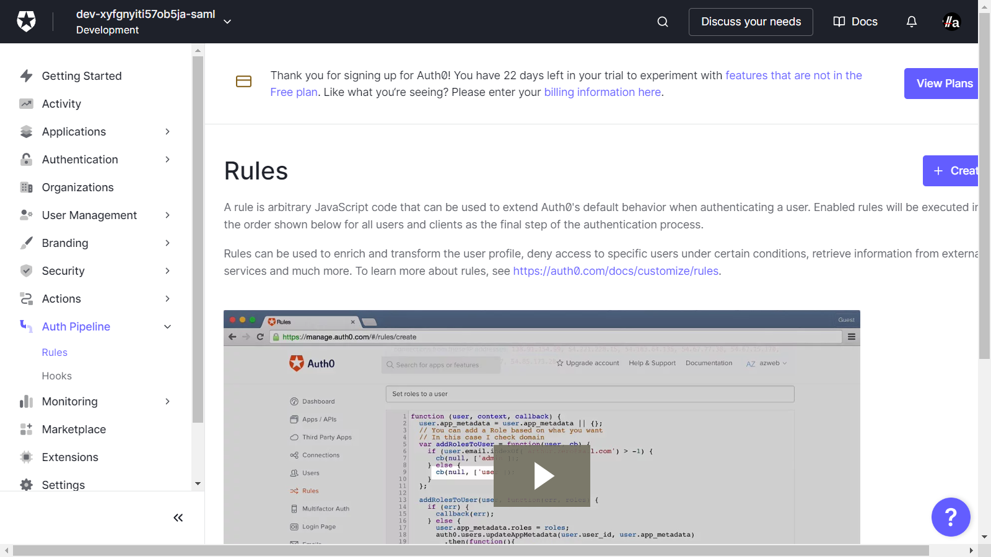Collapse sidebar with double chevron icon
The image size is (991, 557).
pos(178,517)
